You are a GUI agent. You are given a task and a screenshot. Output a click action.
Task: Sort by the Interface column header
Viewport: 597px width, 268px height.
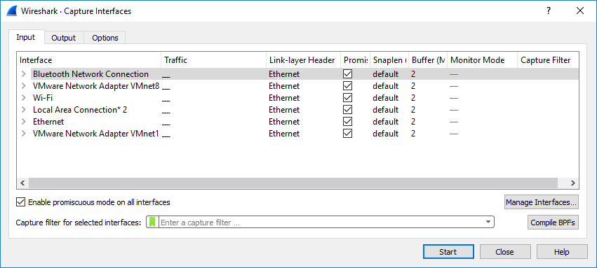89,60
